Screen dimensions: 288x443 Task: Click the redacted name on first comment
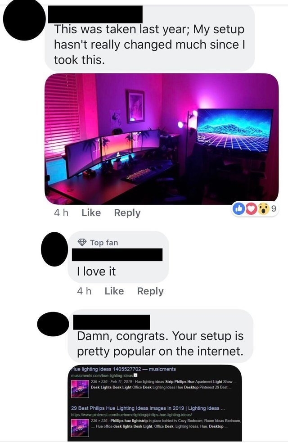pyautogui.click(x=95, y=14)
